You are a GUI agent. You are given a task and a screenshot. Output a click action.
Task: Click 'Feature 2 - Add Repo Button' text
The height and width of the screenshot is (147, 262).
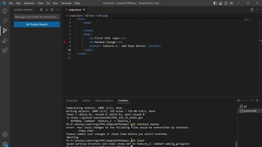pos(124,46)
